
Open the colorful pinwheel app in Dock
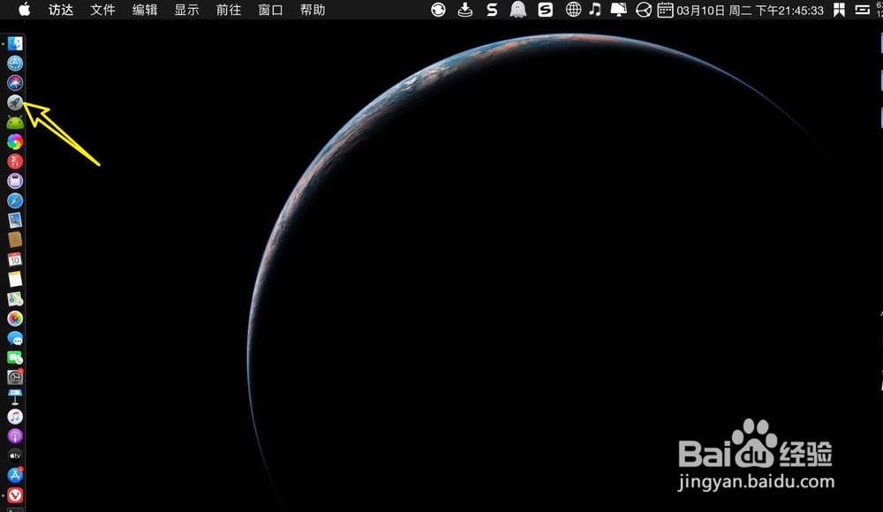point(15,142)
